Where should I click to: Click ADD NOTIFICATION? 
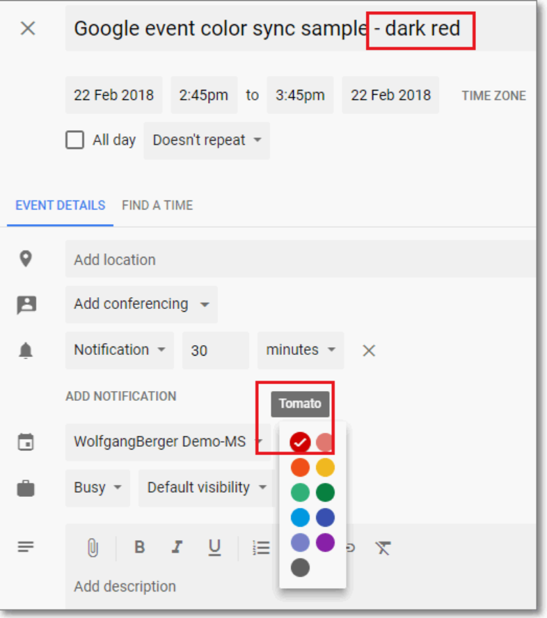[121, 396]
